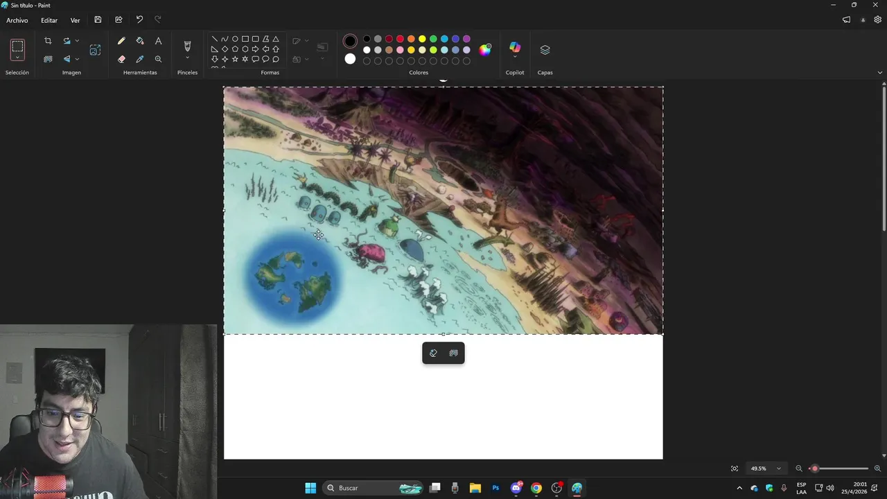Click the feedback megaphone icon
The width and height of the screenshot is (887, 499).
[846, 20]
